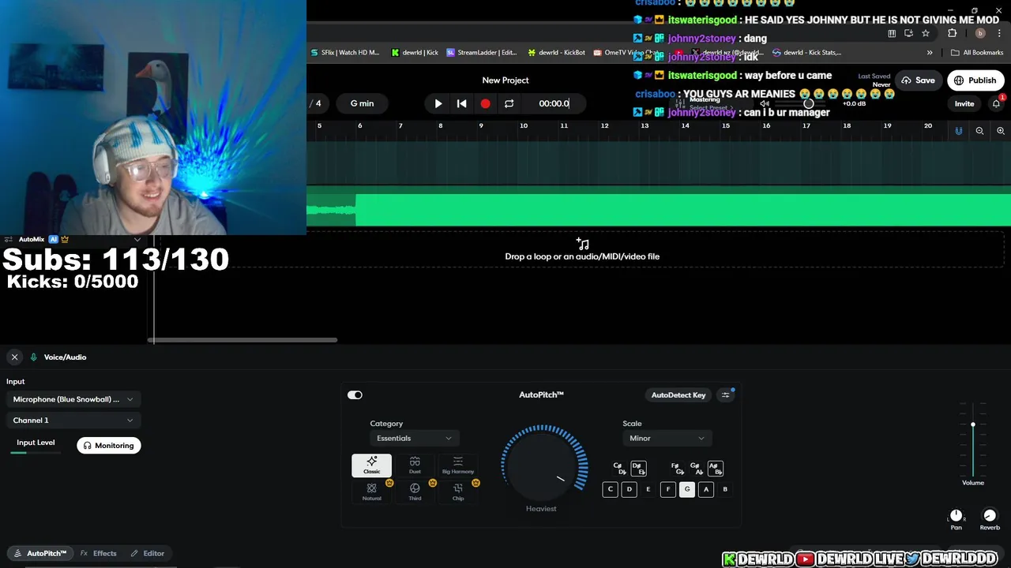Invite a collaborator
Image resolution: width=1011 pixels, height=568 pixels.
point(964,103)
